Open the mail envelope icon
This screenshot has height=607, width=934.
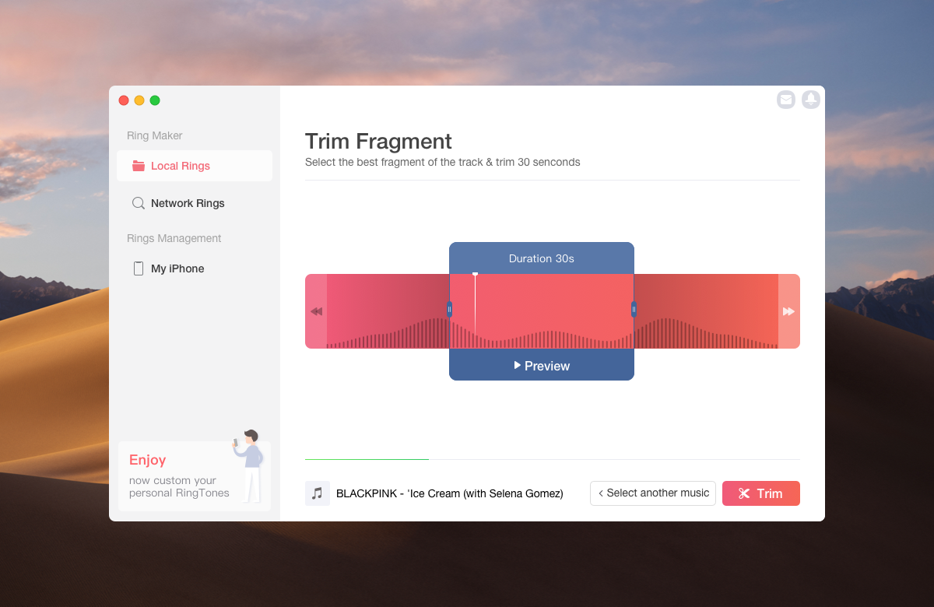pyautogui.click(x=786, y=100)
